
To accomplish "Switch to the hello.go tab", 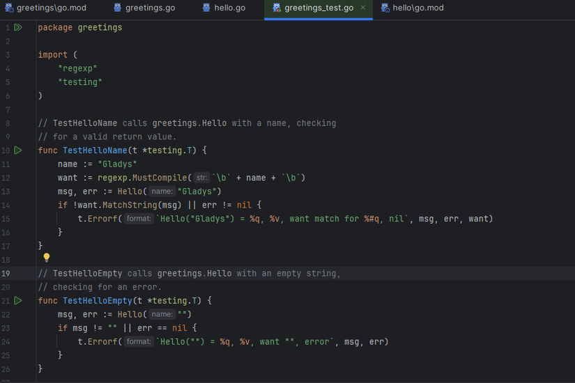I will tap(224, 8).
